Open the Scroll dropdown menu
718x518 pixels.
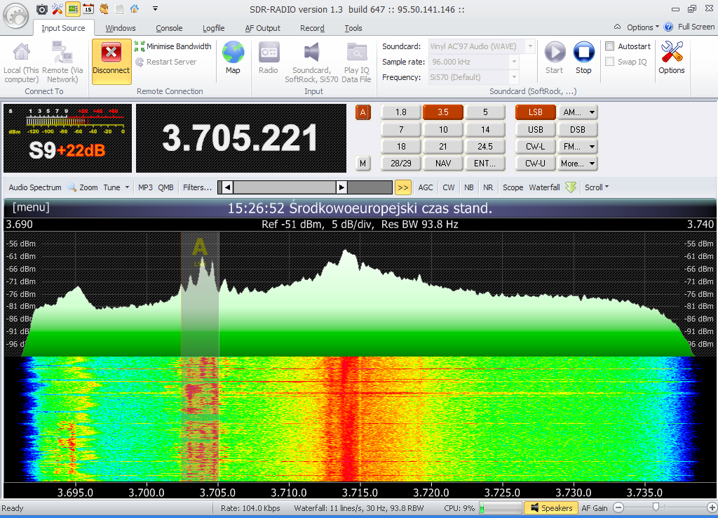597,187
